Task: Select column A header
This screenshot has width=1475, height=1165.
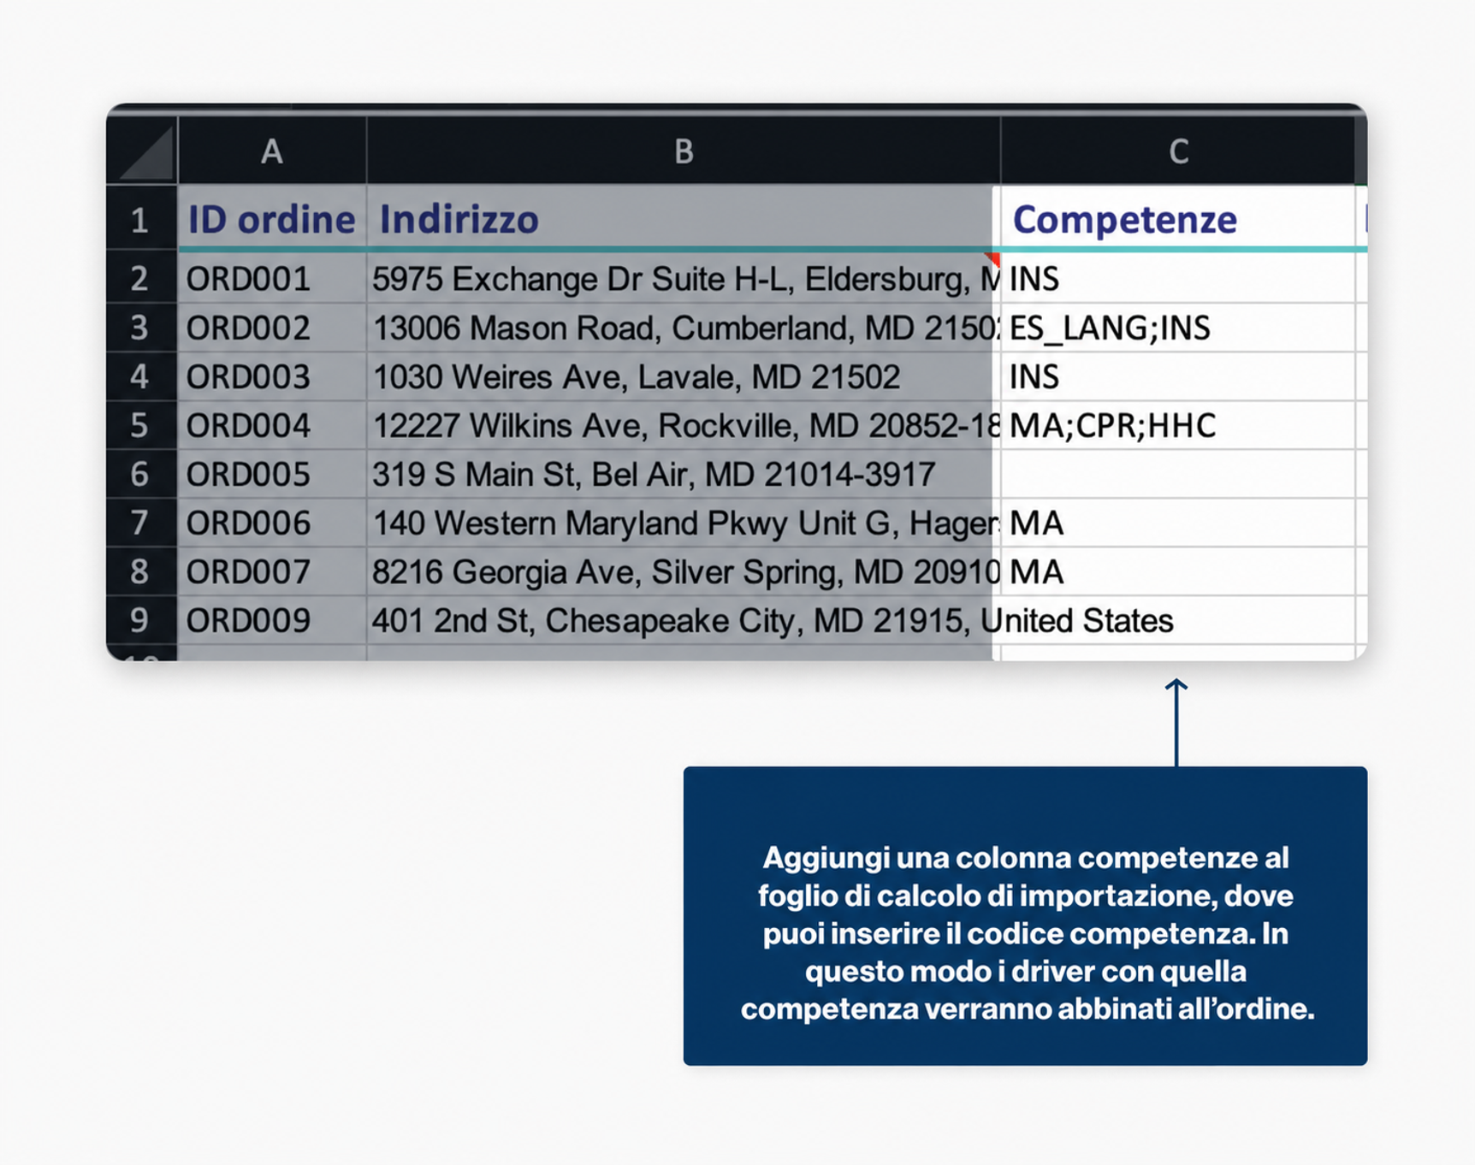Action: [272, 151]
